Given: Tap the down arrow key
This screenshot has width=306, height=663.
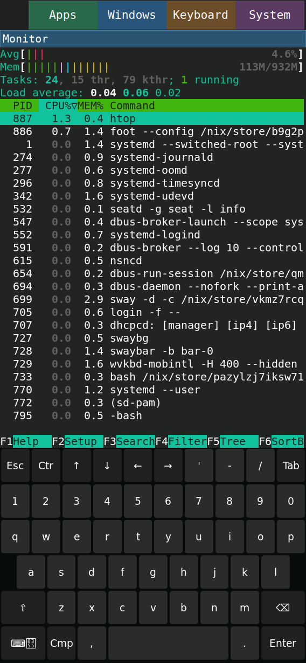Looking at the screenshot, I should coord(107,465).
